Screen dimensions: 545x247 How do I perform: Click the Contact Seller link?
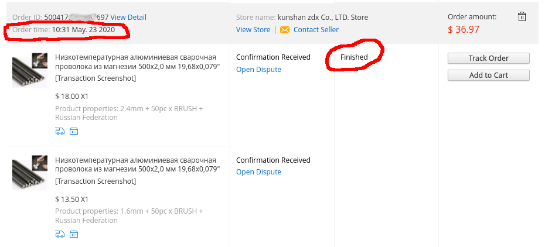pyautogui.click(x=316, y=30)
